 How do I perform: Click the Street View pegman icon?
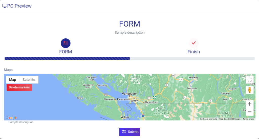(x=249, y=90)
